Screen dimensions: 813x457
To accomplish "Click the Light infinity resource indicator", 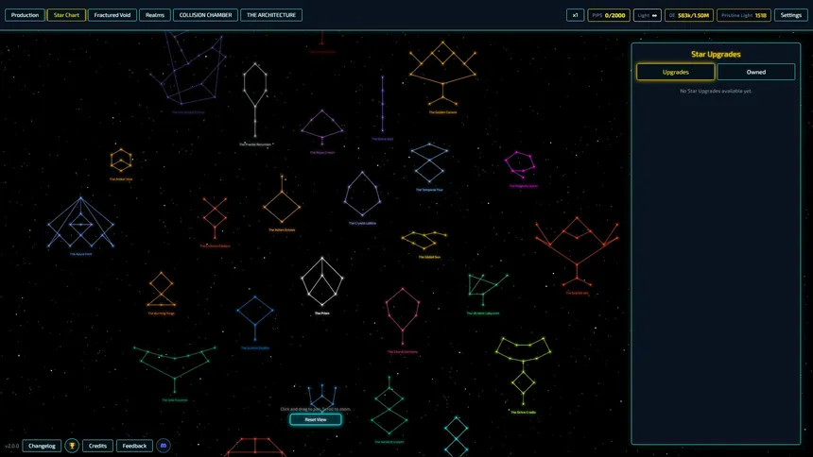I will tap(647, 15).
